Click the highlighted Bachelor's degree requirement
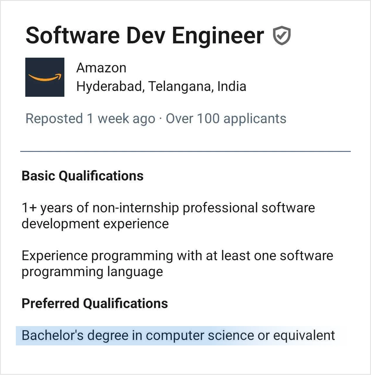Screen dimensions: 371x375 coord(178,336)
